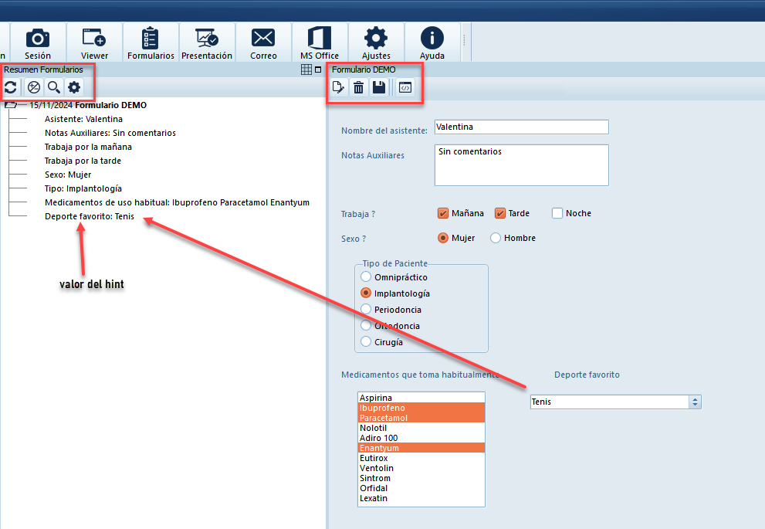Screen dimensions: 765x529
Task: Open the Viewer toolbar button
Action: point(94,42)
